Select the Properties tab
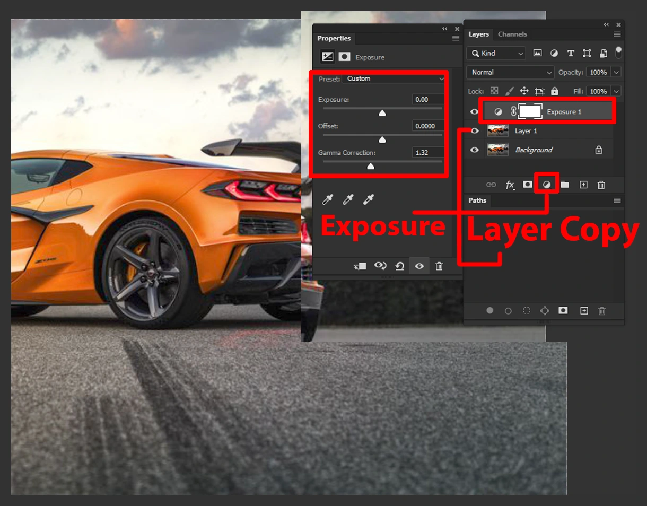 coord(334,38)
